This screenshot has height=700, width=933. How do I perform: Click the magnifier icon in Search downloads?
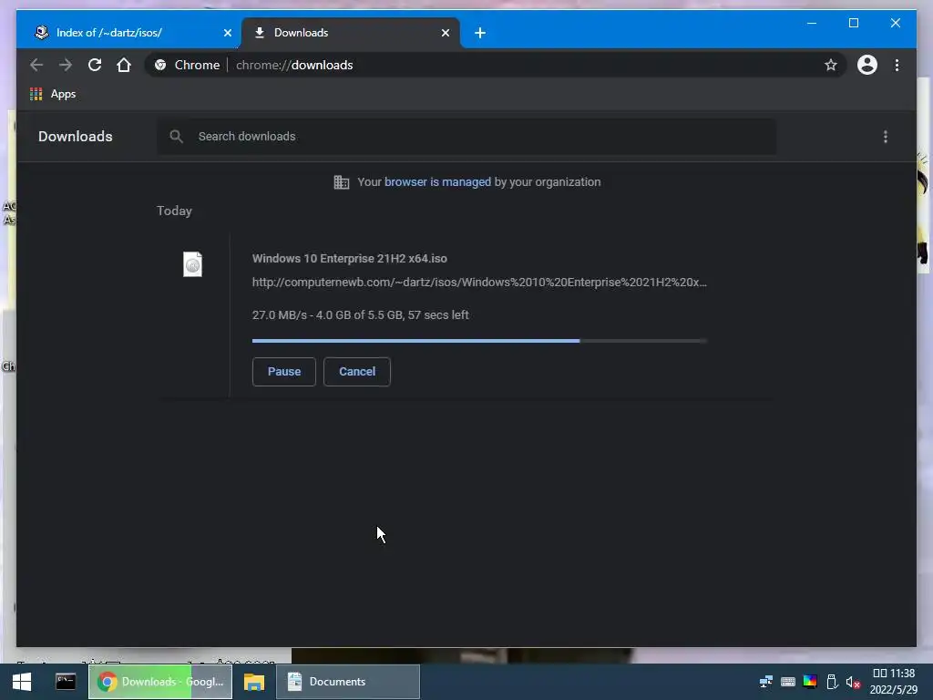tap(176, 137)
